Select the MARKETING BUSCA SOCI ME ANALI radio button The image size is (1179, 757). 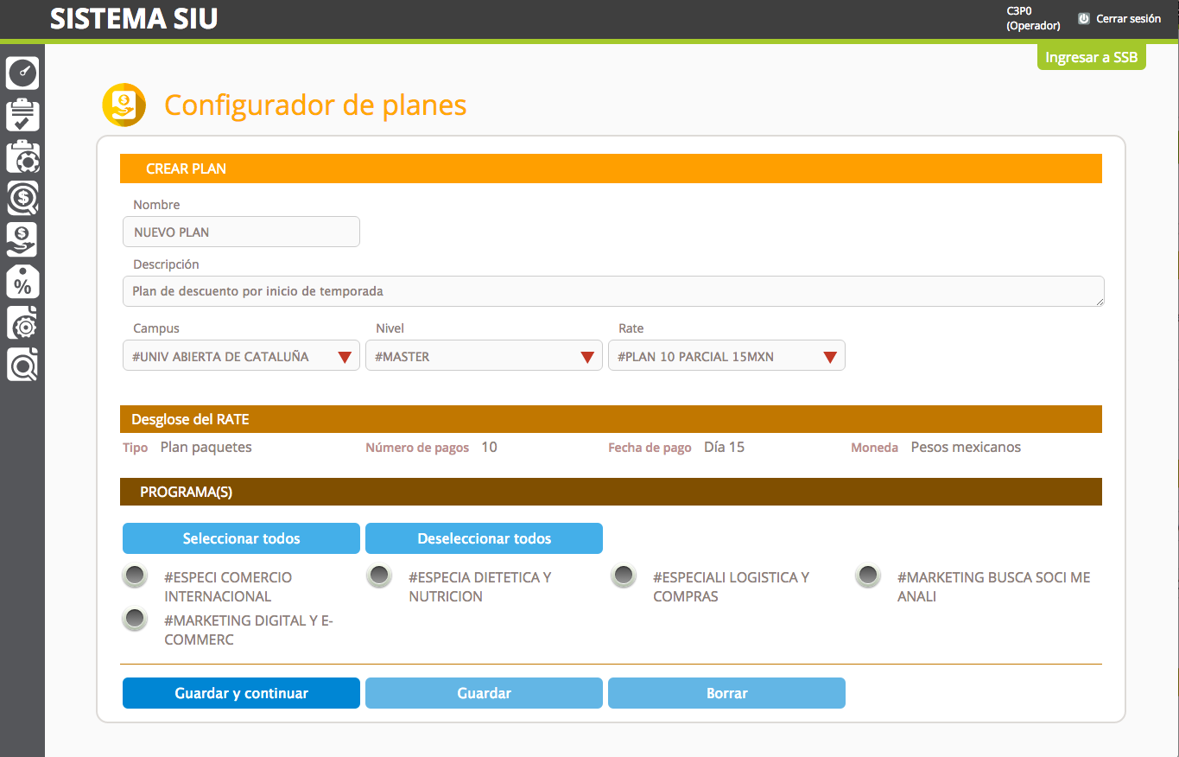868,576
